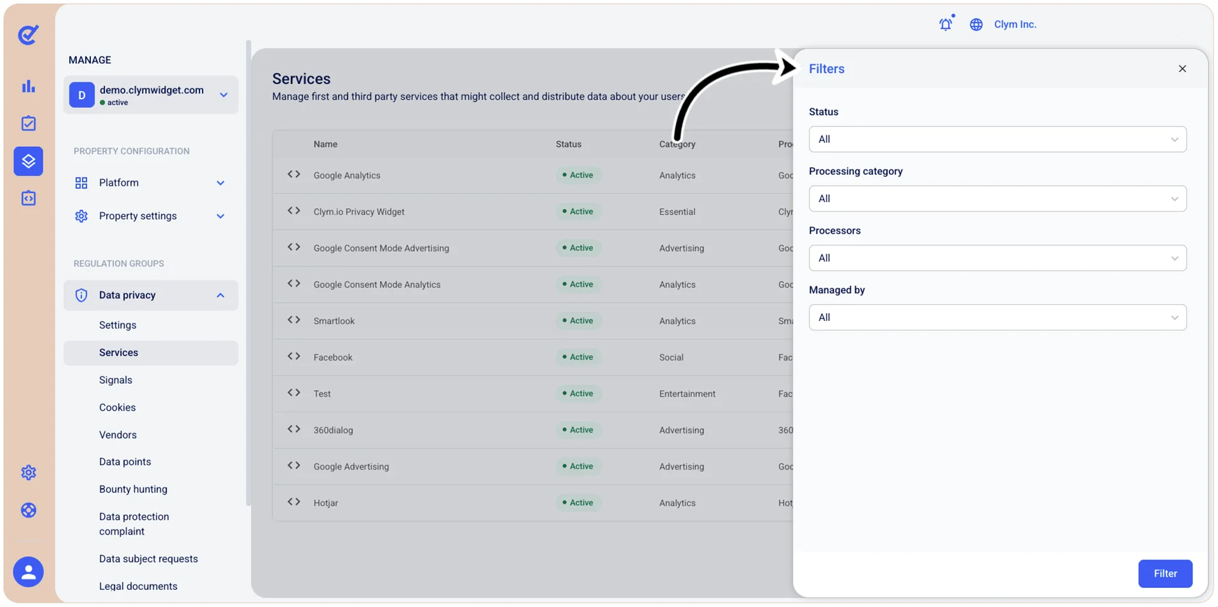Expand the Property settings section
The height and width of the screenshot is (607, 1218).
tap(151, 216)
